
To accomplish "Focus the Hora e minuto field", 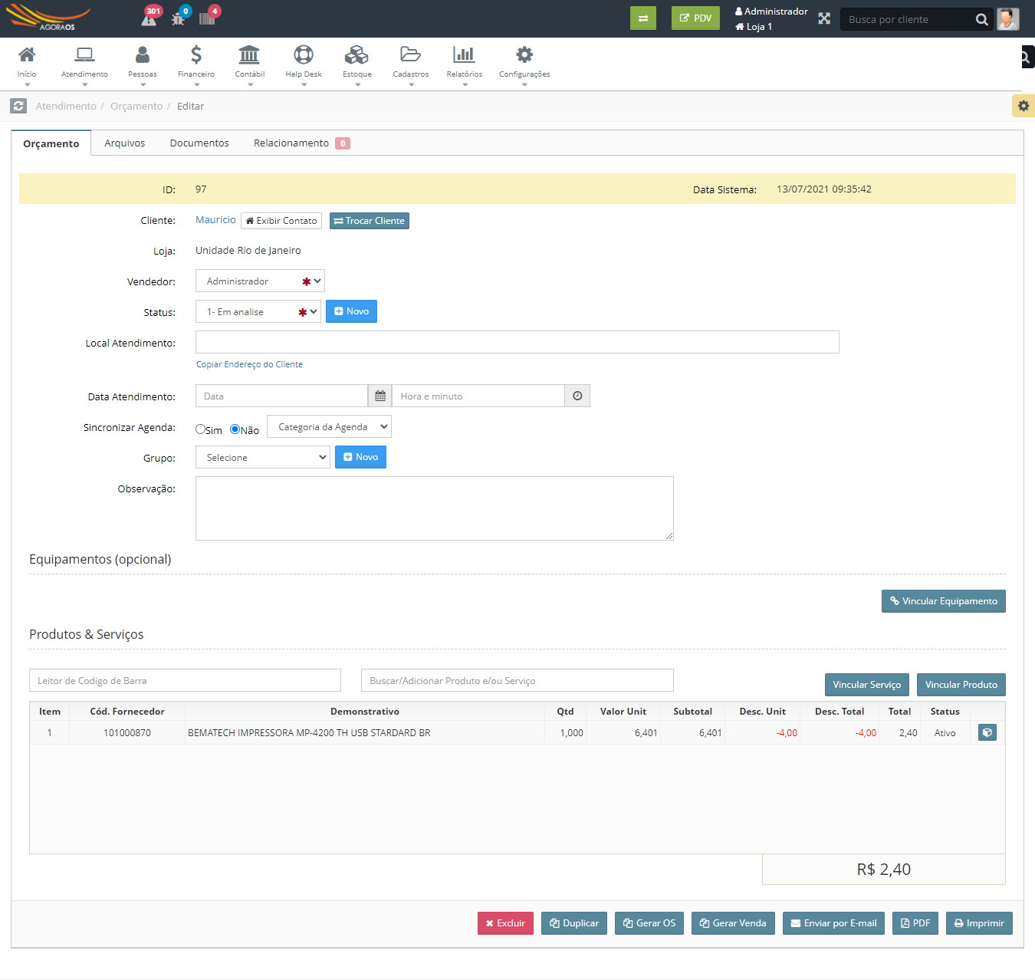I will click(478, 396).
